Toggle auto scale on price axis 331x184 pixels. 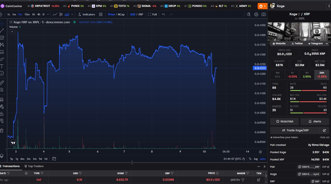click(263, 159)
